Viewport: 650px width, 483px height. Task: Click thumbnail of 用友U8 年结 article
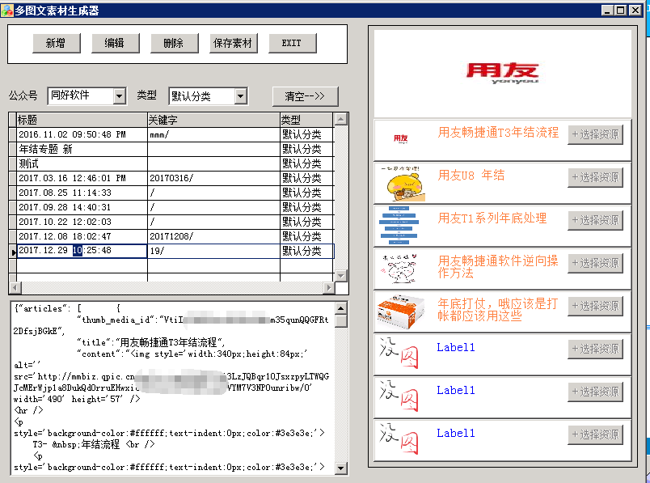[400, 184]
